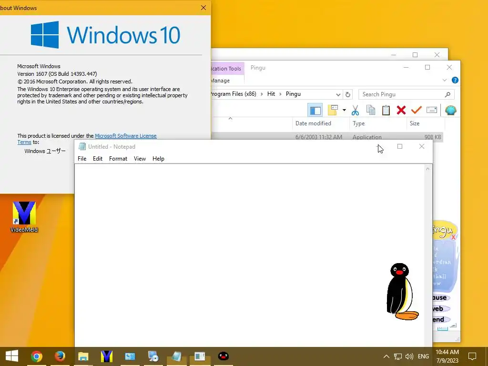Click the end button in Pingu panel
The width and height of the screenshot is (488, 366).
[440, 320]
